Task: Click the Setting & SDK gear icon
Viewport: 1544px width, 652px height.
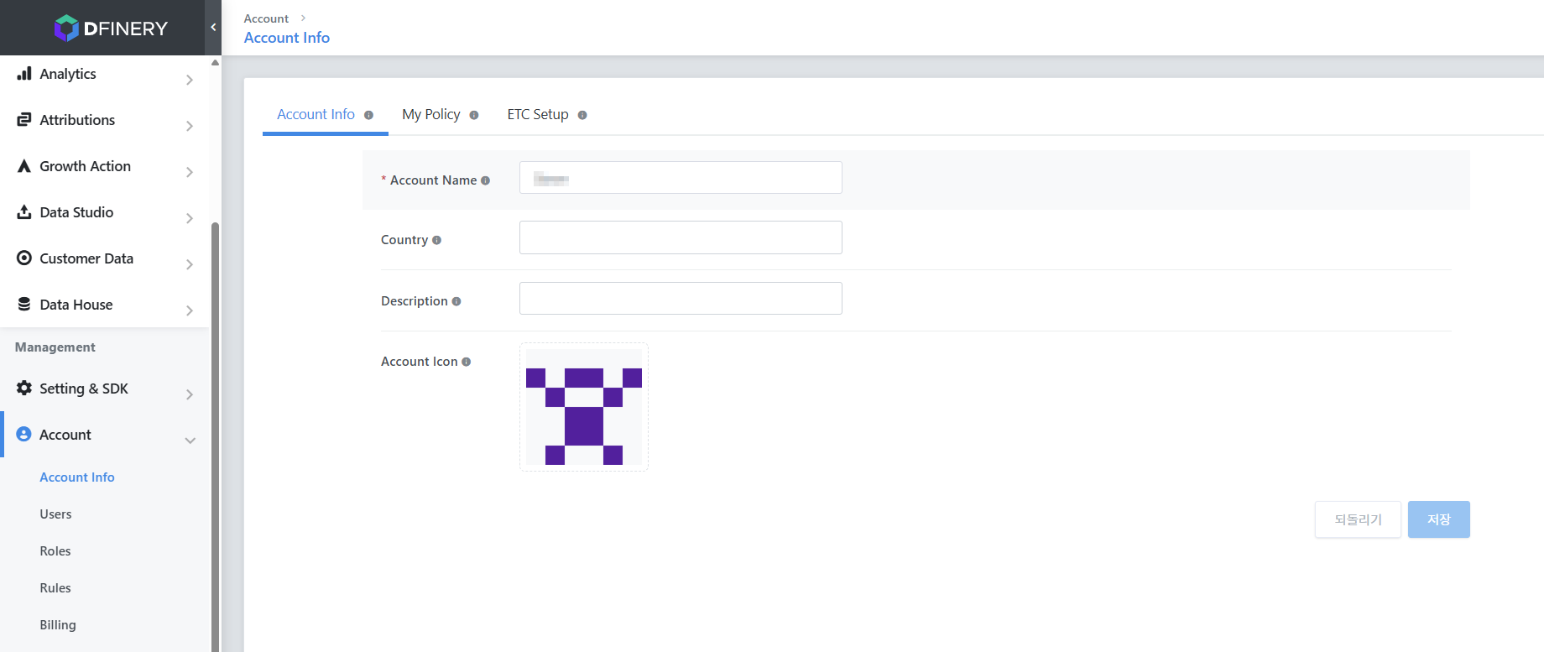Action: click(24, 389)
